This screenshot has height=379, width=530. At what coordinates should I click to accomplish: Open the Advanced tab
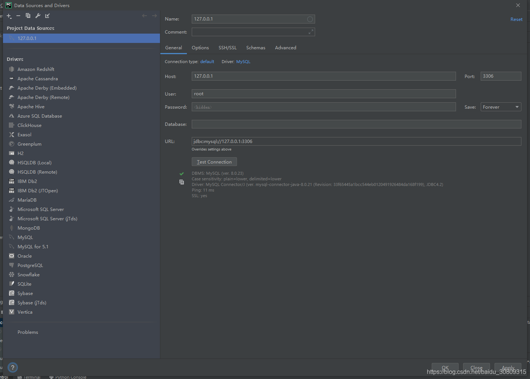tap(286, 48)
